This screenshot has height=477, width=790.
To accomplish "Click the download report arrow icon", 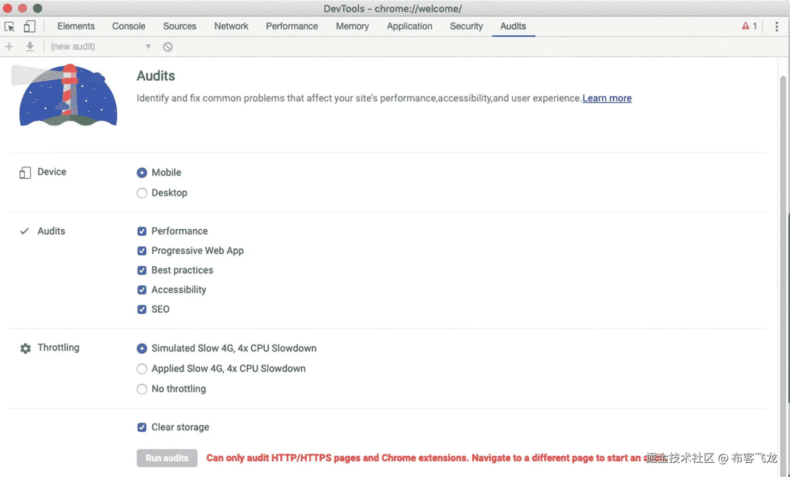I will 30,47.
